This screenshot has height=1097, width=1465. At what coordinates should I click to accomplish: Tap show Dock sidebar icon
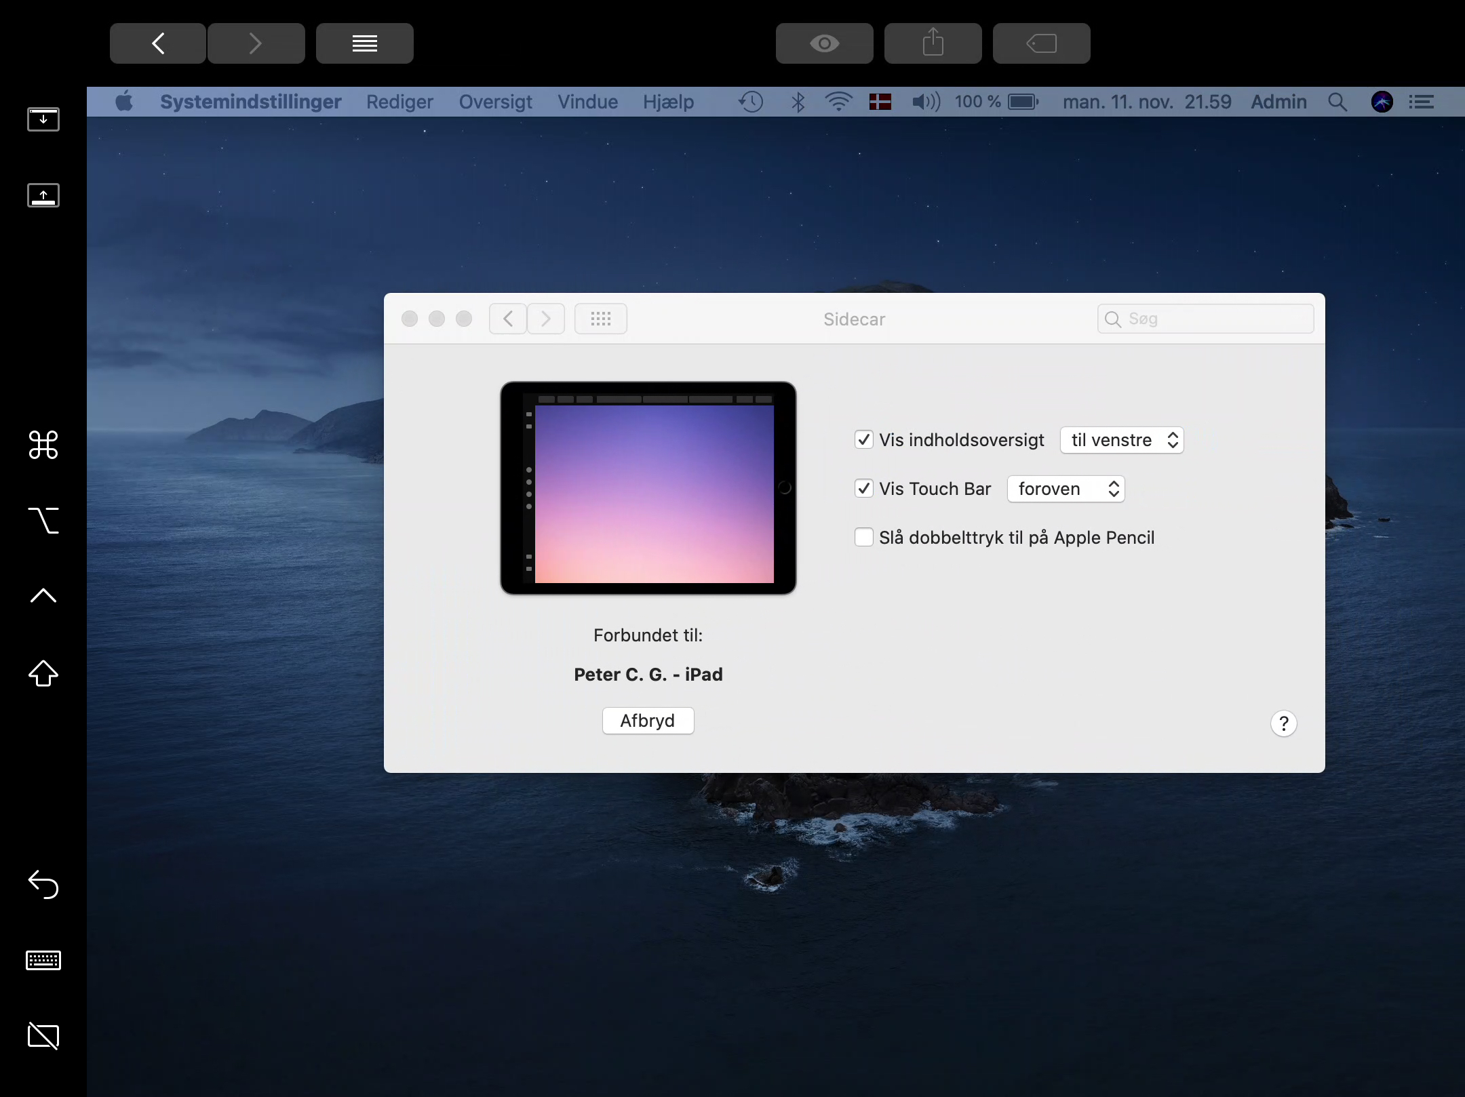(43, 195)
